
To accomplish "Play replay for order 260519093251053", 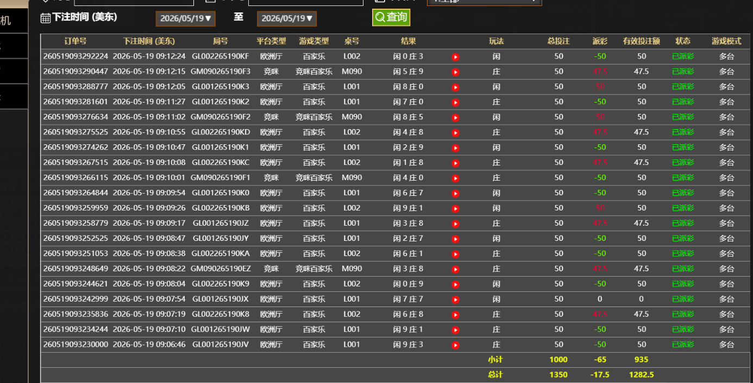I will [455, 254].
